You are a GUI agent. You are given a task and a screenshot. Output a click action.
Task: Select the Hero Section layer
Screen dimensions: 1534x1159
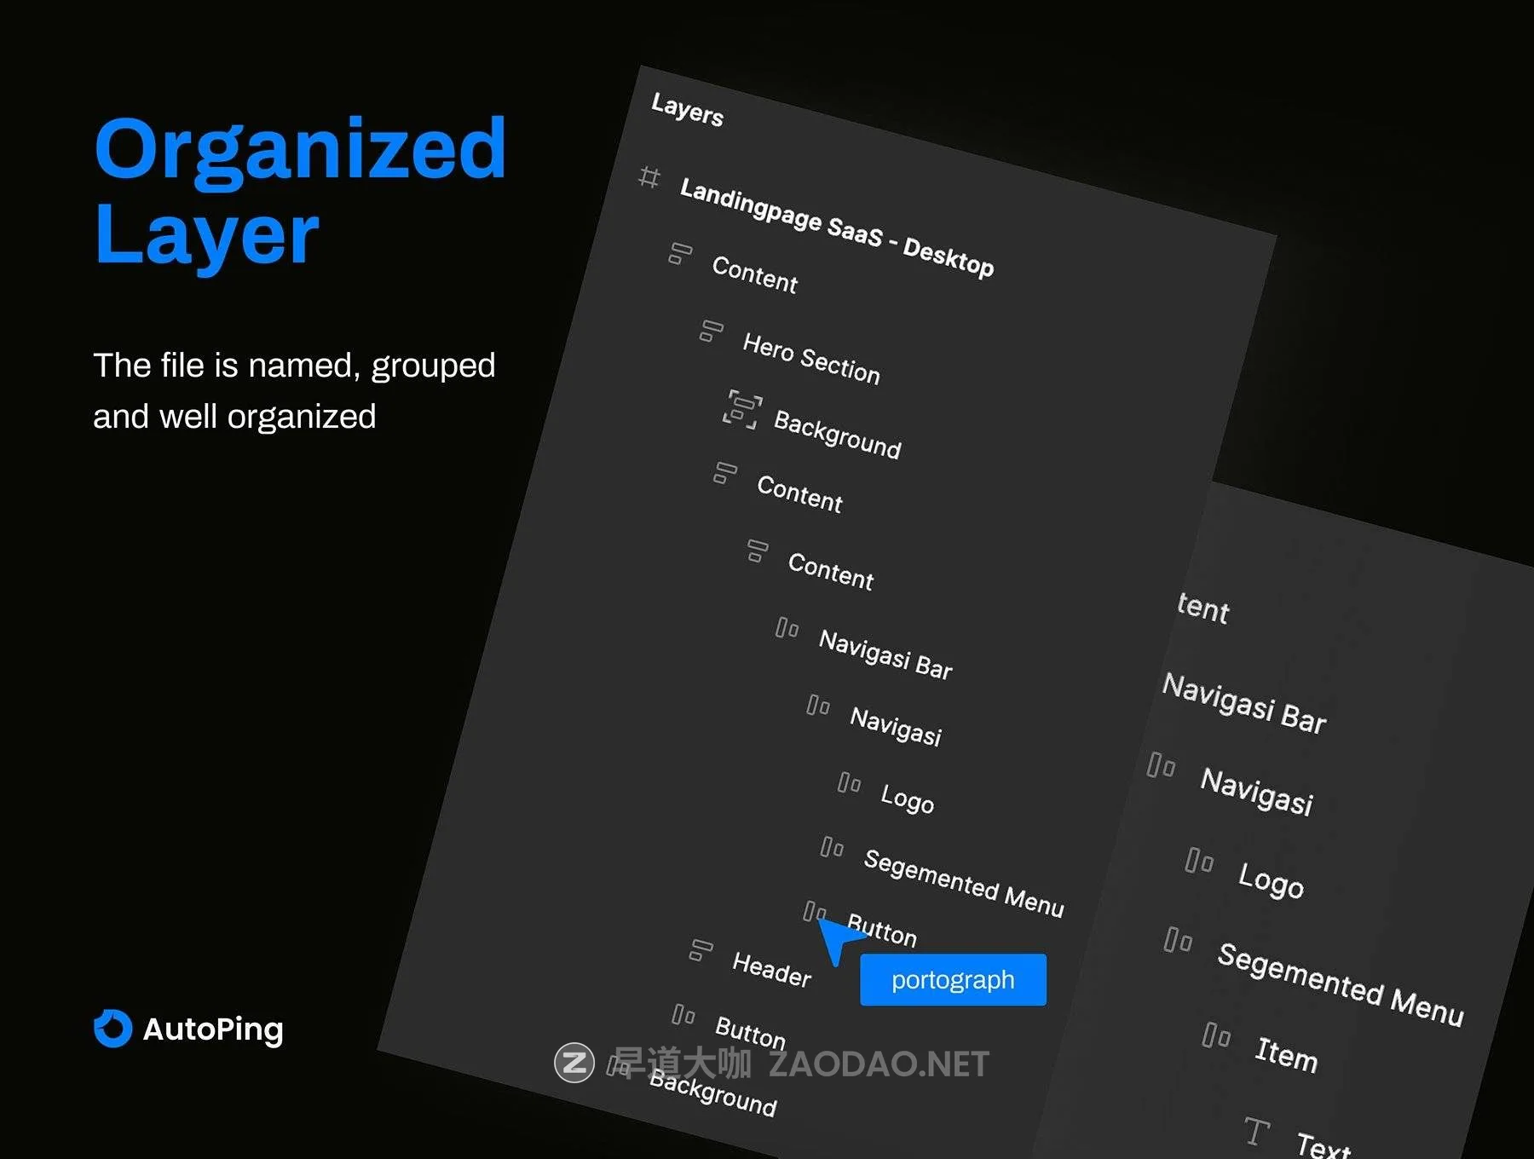coord(810,359)
